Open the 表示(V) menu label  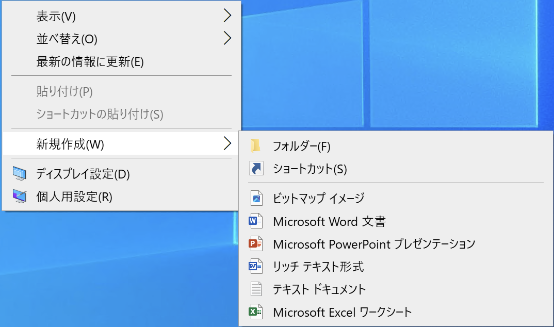[56, 17]
